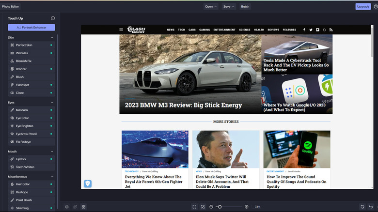The image size is (378, 212).
Task: Open the Open dropdown menu
Action: (211, 7)
